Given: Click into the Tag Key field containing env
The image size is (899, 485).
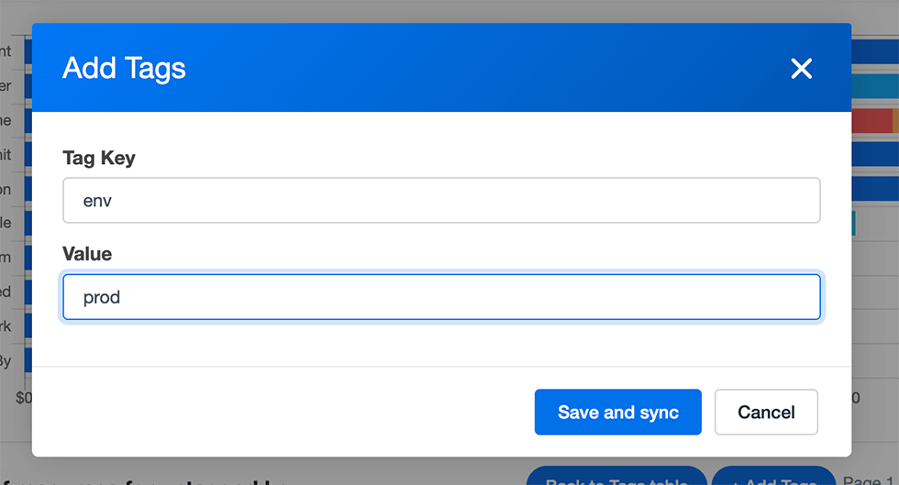Looking at the screenshot, I should click(441, 200).
